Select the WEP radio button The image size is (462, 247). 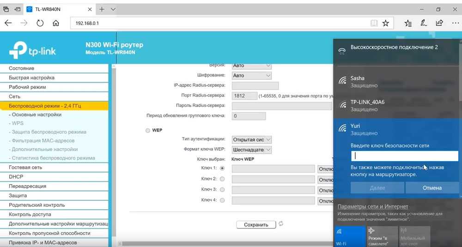click(x=148, y=131)
